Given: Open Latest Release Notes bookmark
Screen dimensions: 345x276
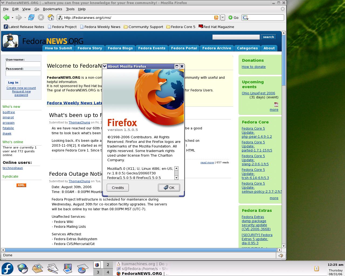Looking at the screenshot, I should coord(24,27).
